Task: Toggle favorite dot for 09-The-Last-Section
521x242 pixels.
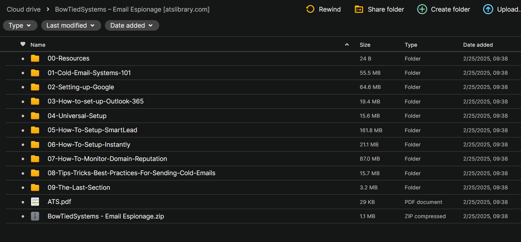Action: coord(23,187)
